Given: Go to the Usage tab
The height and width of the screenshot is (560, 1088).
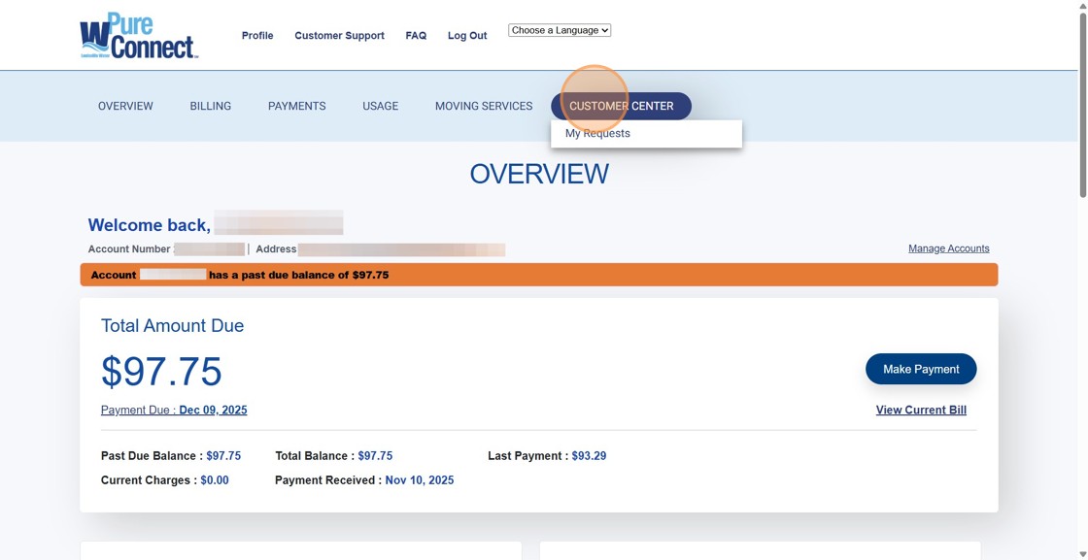Looking at the screenshot, I should (x=380, y=106).
